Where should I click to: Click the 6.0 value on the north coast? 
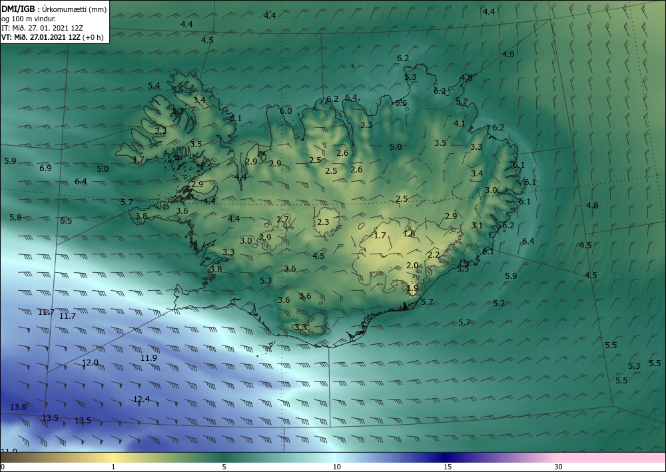286,111
